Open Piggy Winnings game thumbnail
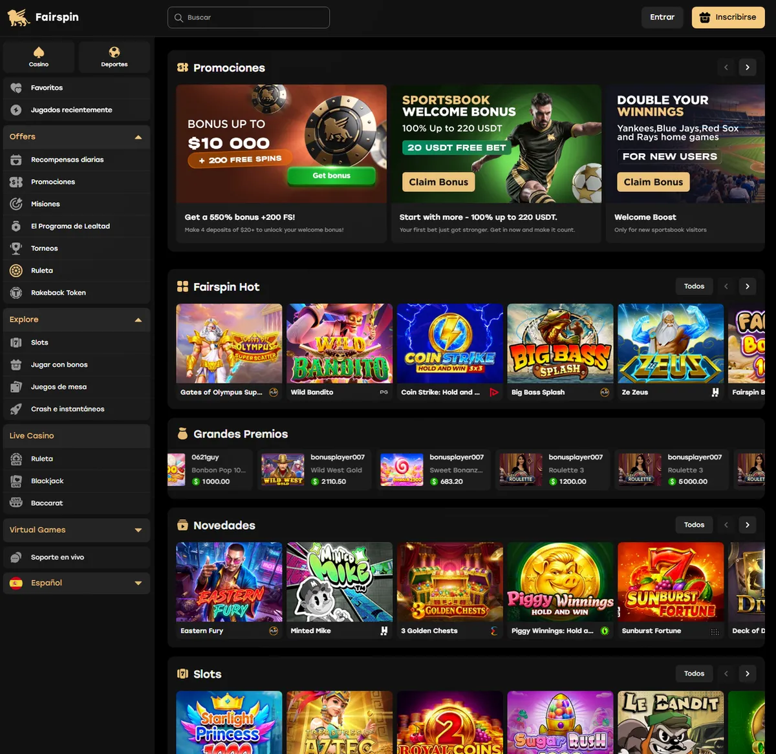 pos(560,582)
